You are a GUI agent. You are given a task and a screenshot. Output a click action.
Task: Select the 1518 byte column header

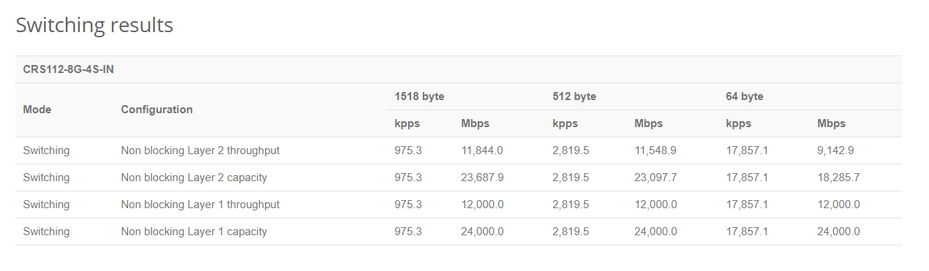419,96
